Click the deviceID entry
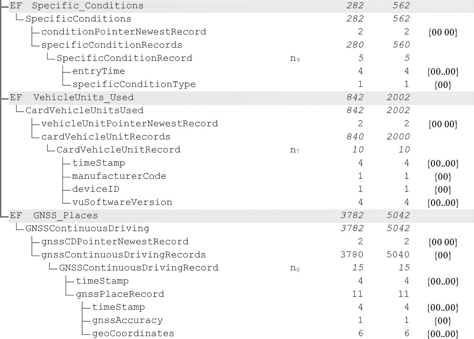 [x=96, y=189]
